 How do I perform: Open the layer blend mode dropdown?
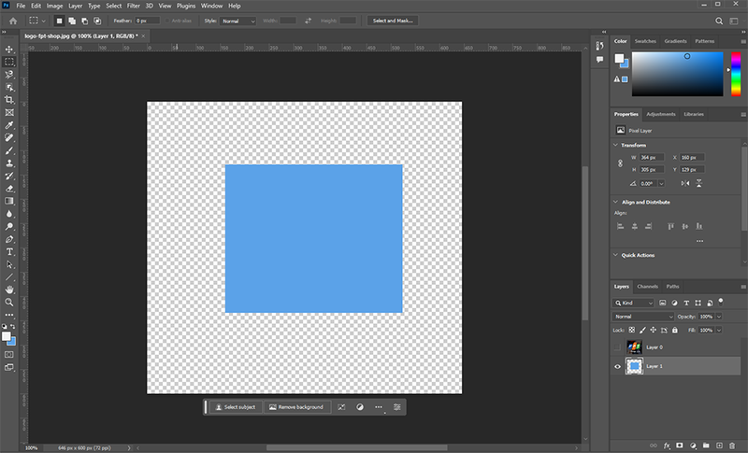[642, 317]
